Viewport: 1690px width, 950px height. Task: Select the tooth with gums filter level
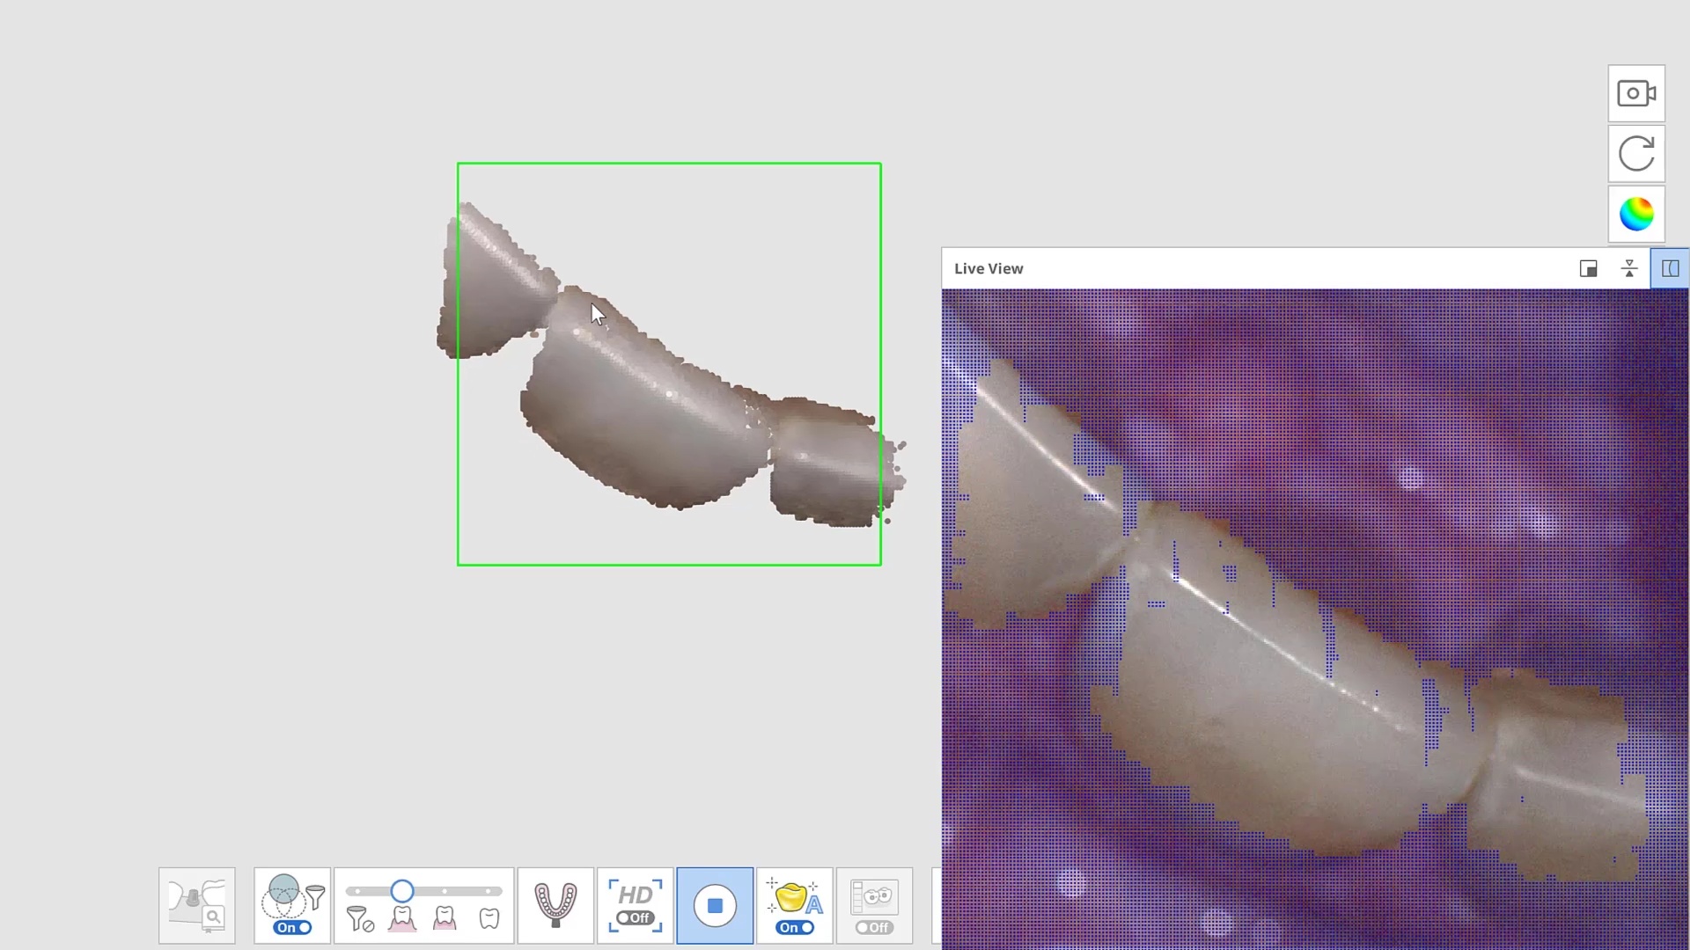click(x=402, y=918)
